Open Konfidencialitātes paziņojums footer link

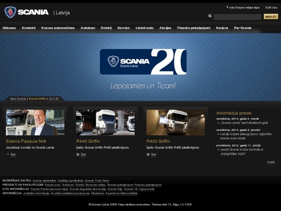tap(70, 193)
